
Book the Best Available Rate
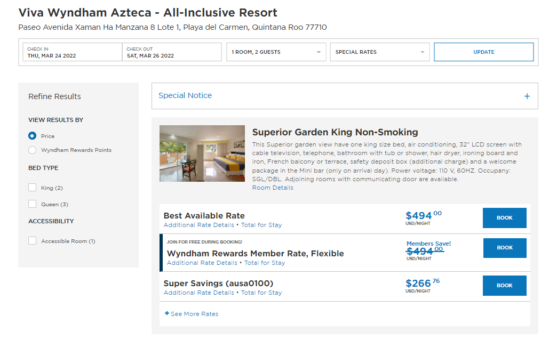click(x=504, y=218)
